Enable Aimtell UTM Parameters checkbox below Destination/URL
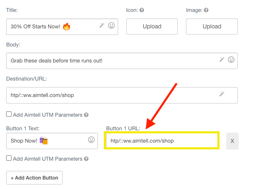 (9, 115)
